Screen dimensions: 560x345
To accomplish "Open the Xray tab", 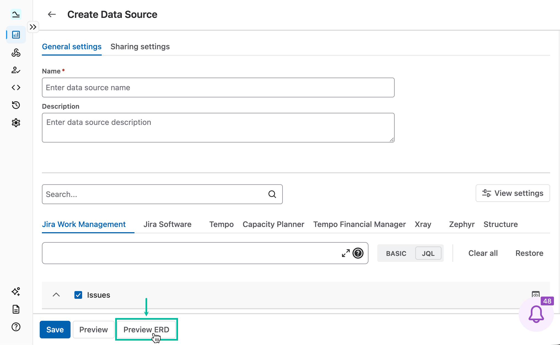I will (423, 224).
